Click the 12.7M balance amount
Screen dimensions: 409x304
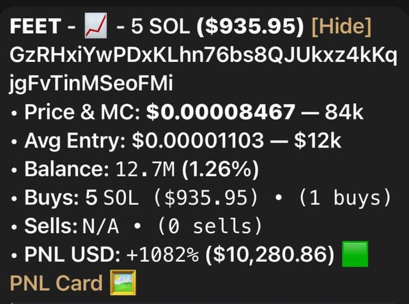(x=145, y=170)
